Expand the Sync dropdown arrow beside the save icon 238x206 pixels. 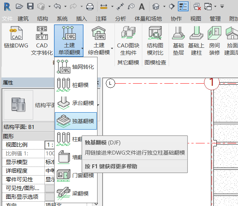(x=49, y=7)
